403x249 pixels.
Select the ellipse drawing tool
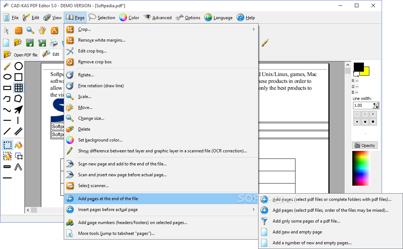pos(7,77)
